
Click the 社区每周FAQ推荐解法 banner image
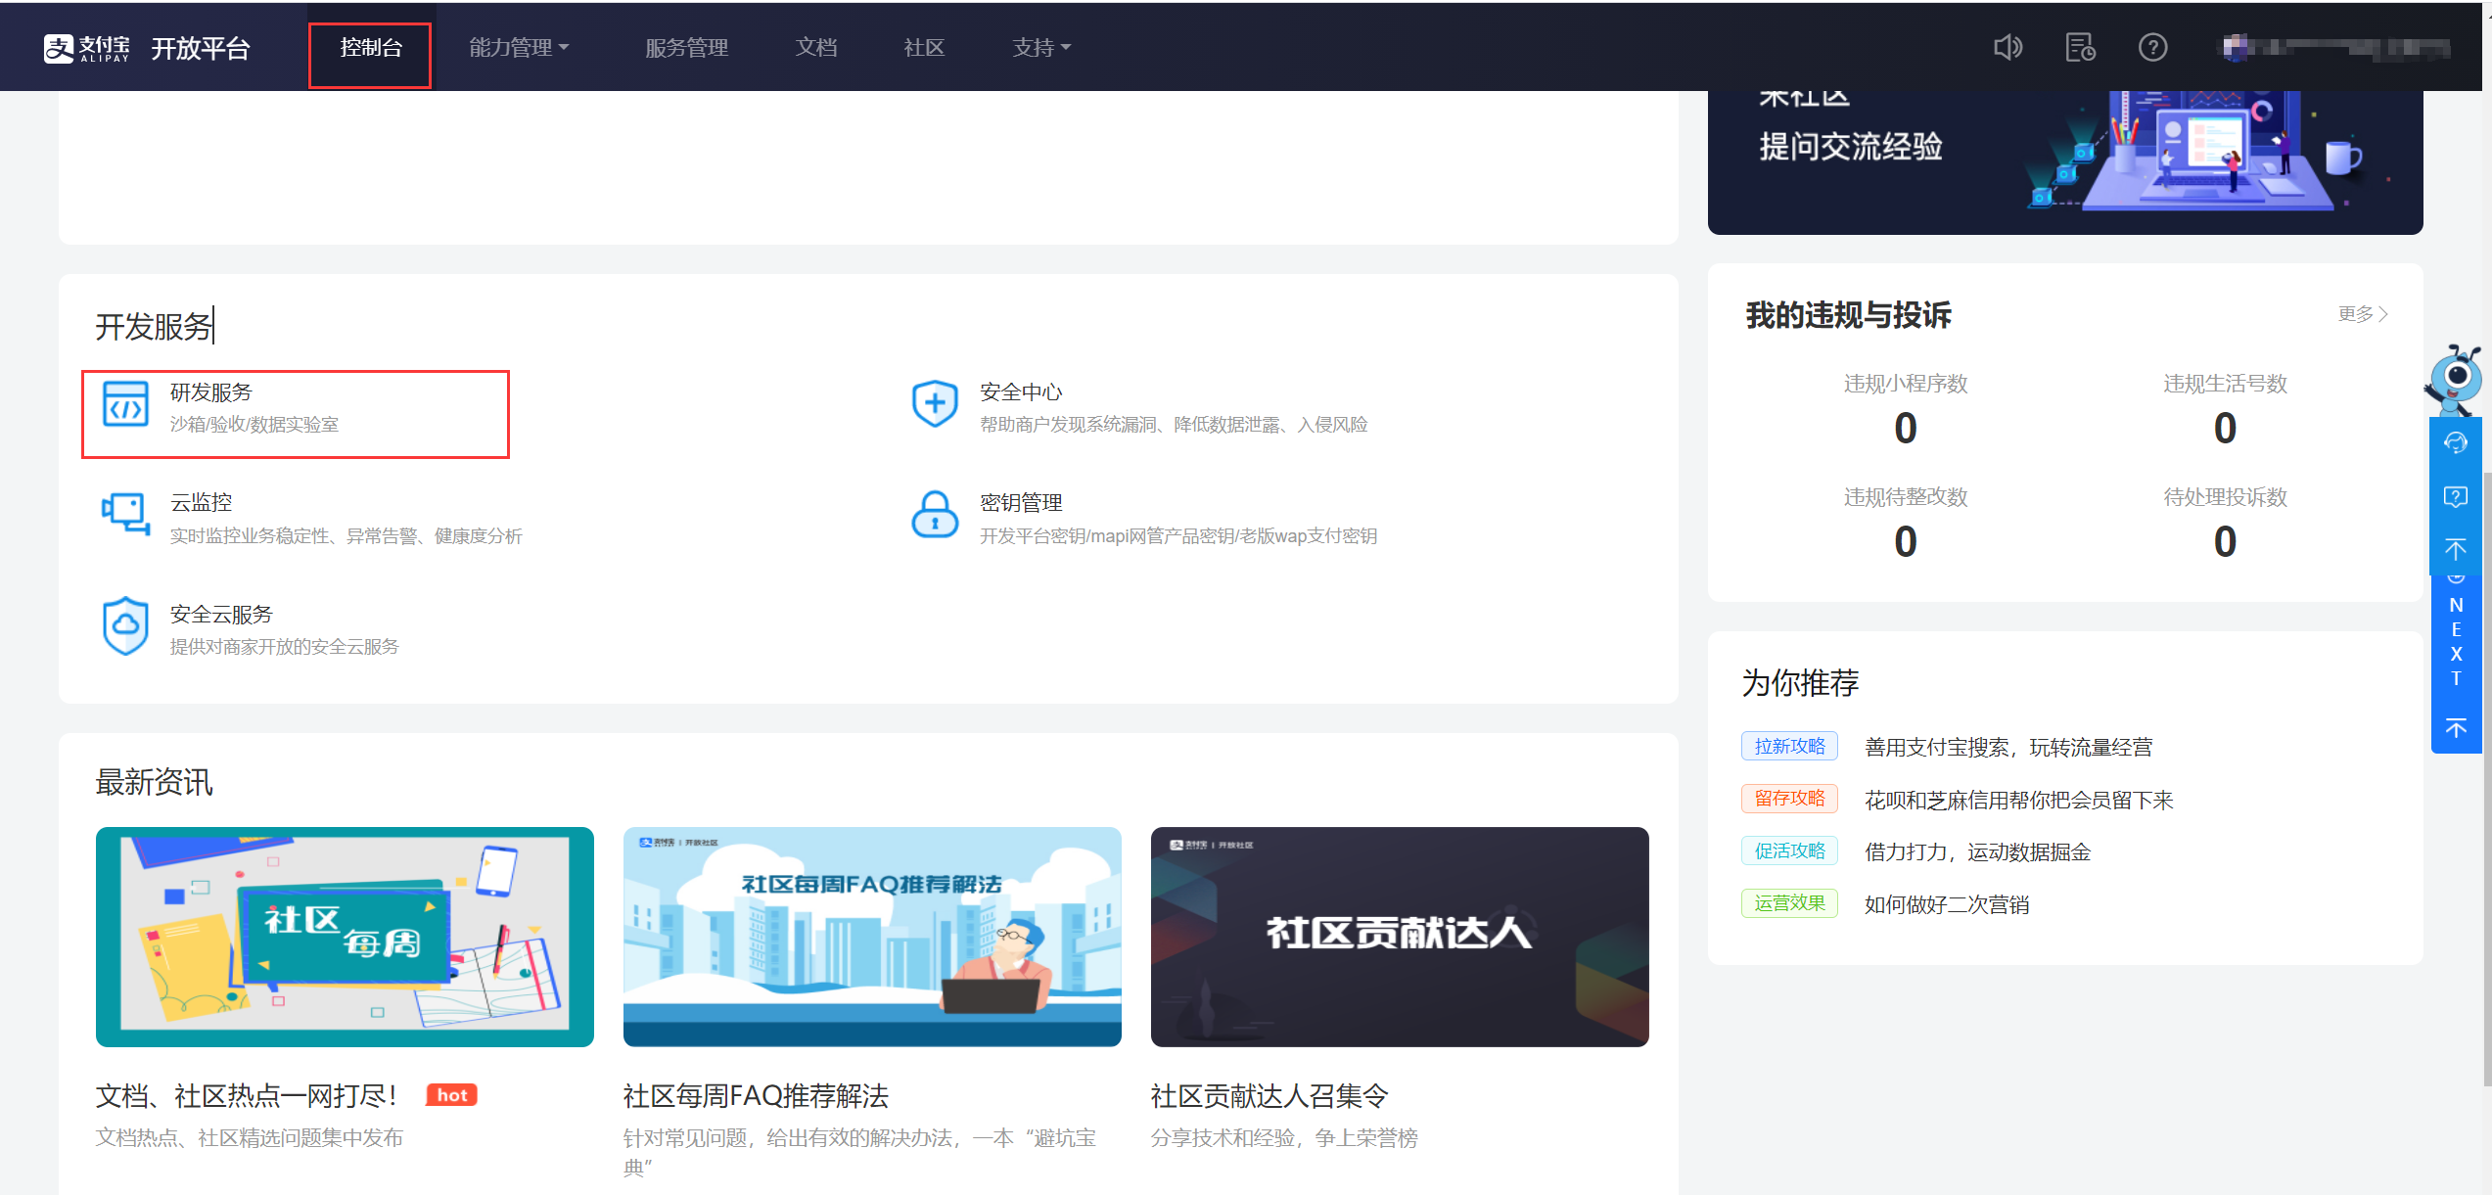tap(871, 937)
